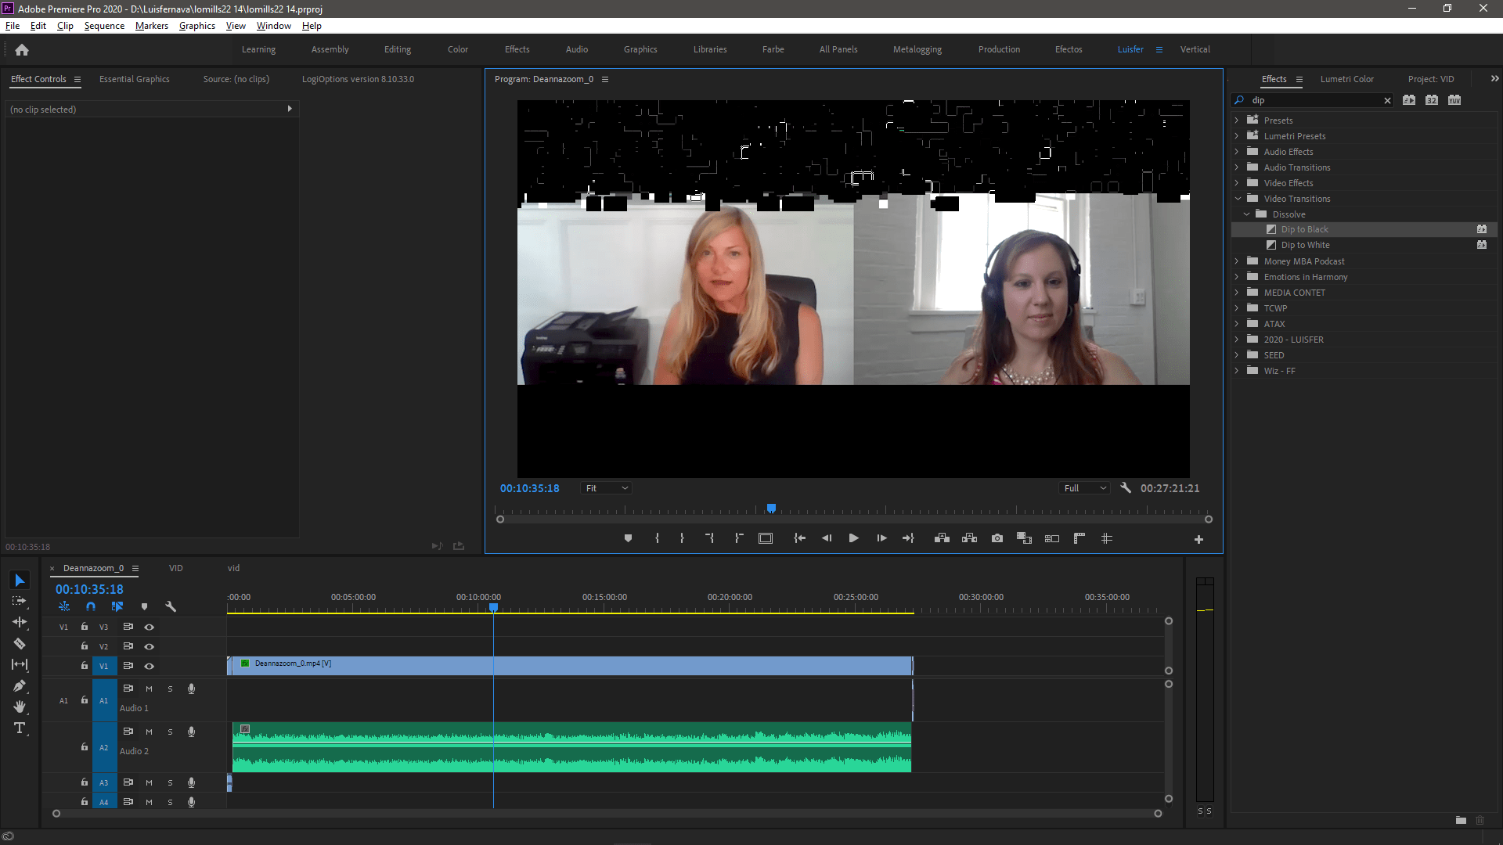This screenshot has width=1503, height=845.
Task: Select the Hand tool
Action: click(20, 707)
